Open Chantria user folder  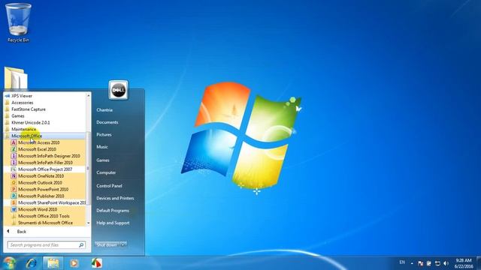point(104,110)
